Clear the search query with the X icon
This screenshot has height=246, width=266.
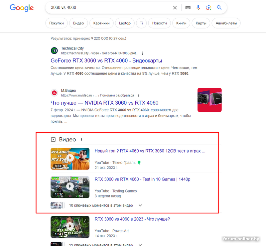coord(175,8)
